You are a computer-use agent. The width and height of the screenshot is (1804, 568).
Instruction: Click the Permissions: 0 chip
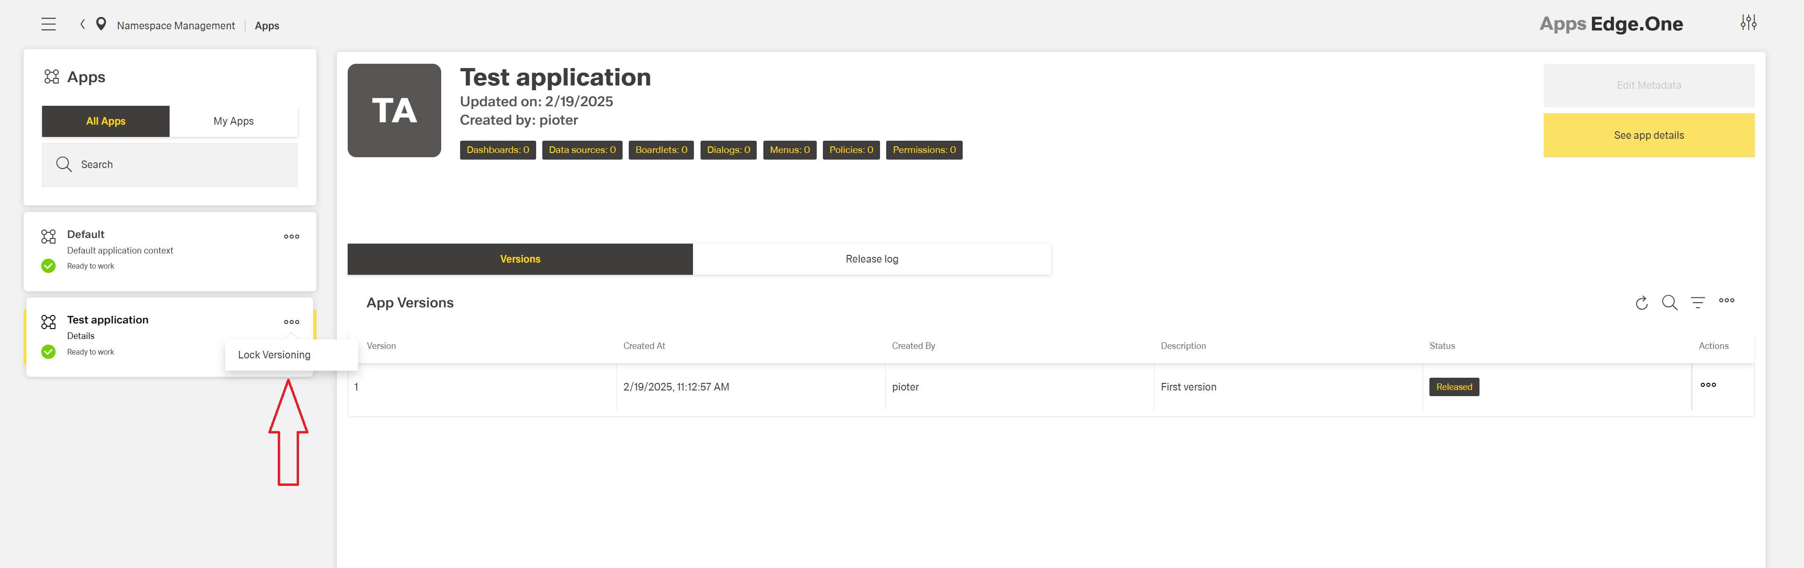(923, 149)
